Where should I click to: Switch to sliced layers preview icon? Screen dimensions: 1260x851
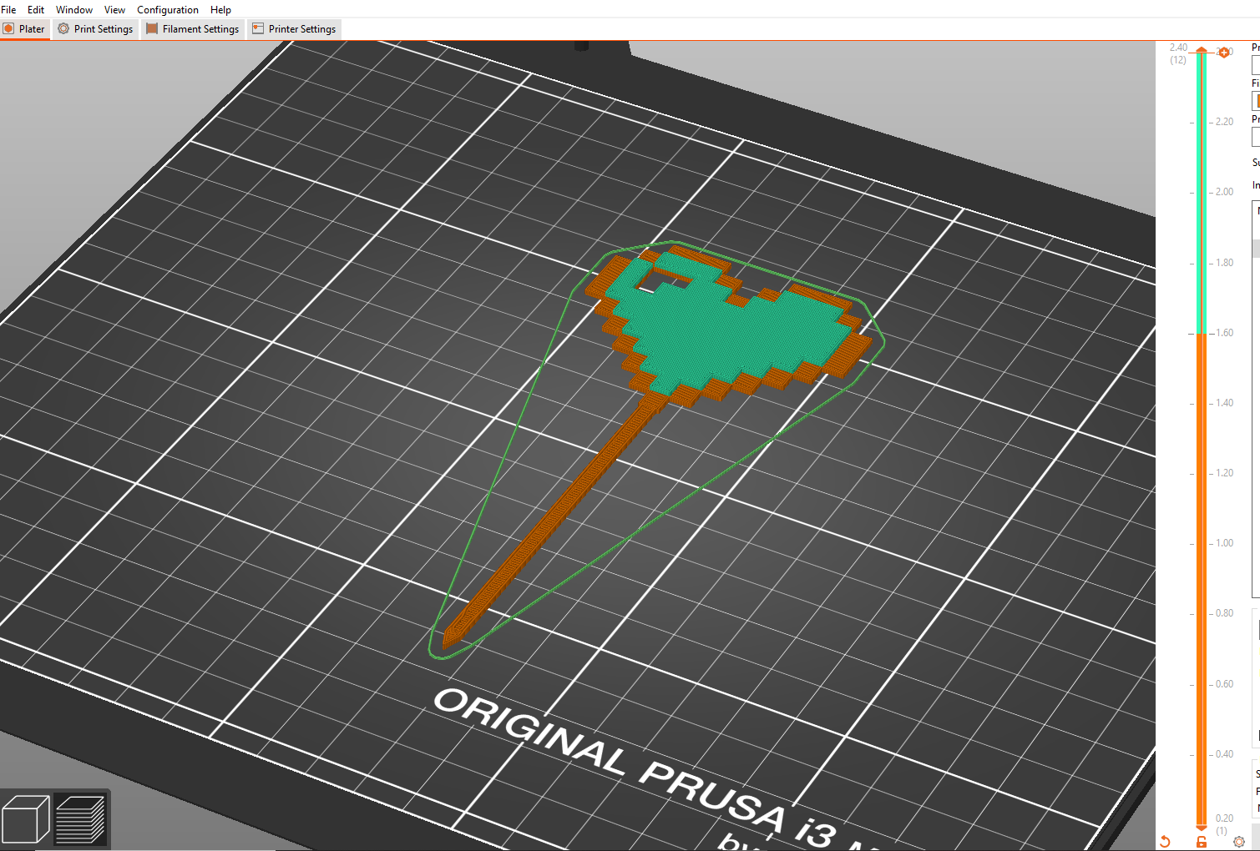[81, 818]
